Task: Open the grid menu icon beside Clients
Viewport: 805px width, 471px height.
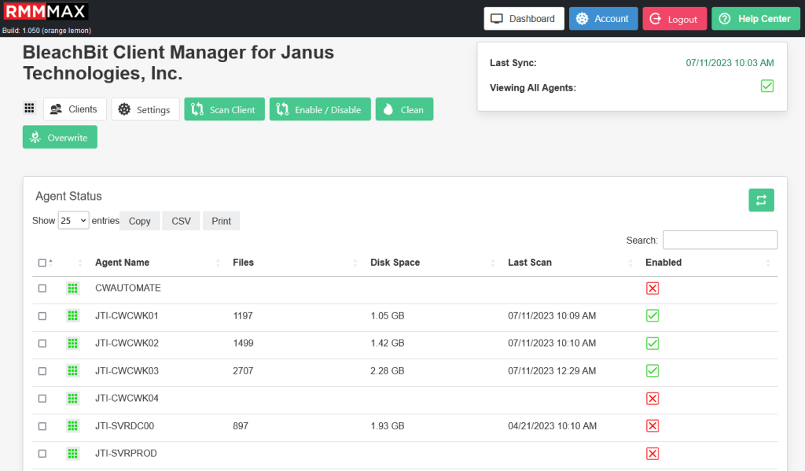Action: 29,108
